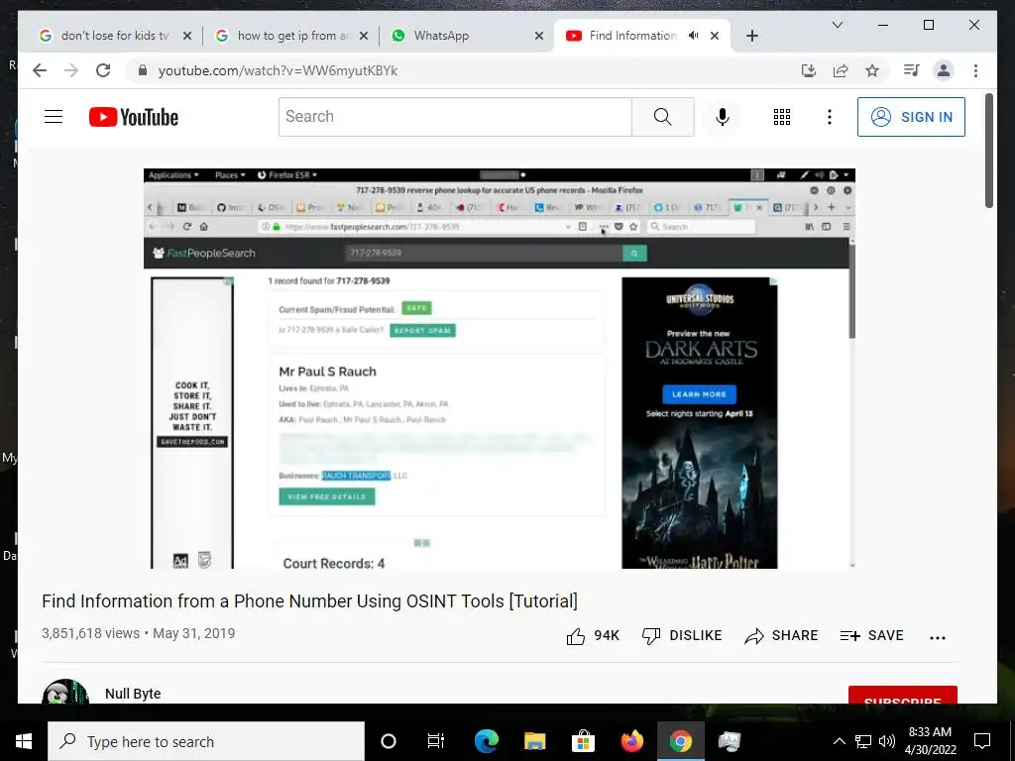Click the address bar URL
The width and height of the screenshot is (1015, 761).
click(x=279, y=70)
